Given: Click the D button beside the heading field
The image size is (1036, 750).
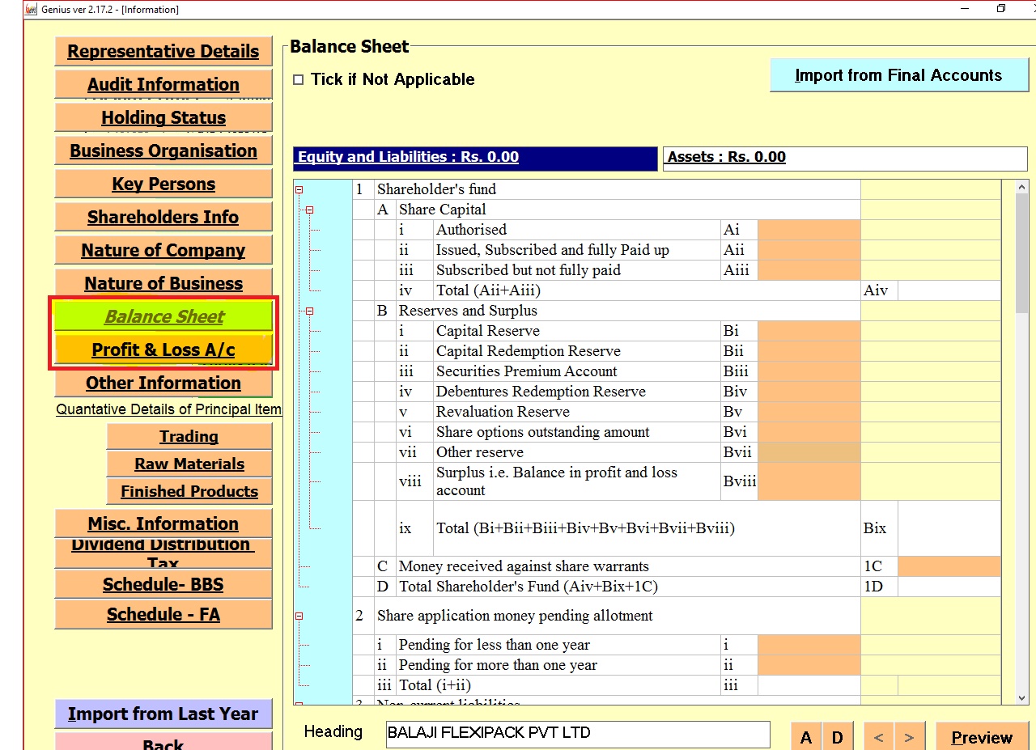Looking at the screenshot, I should 838,737.
